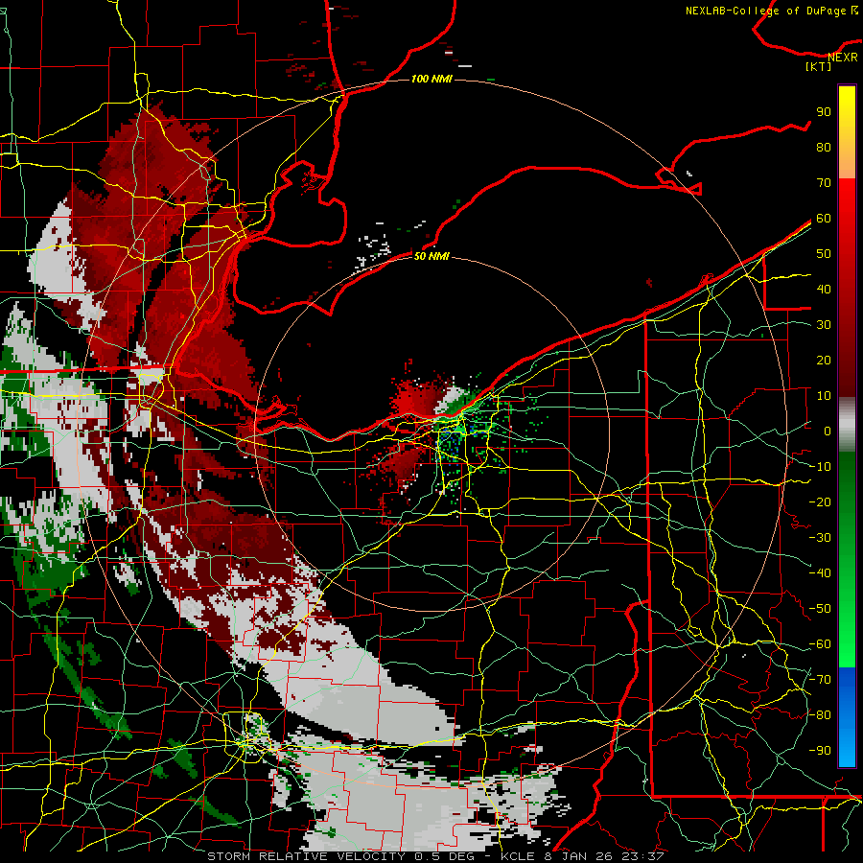Select the positive 50 knot scale label
The height and width of the screenshot is (863, 863).
824,254
